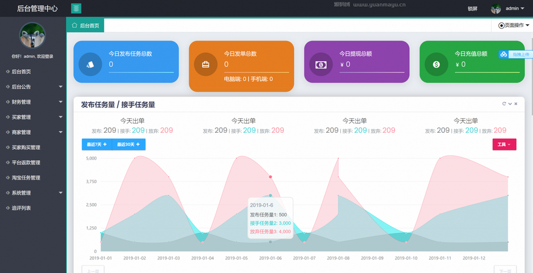533x273 pixels.
Task: Click 最近30天 button
Action: (129, 144)
